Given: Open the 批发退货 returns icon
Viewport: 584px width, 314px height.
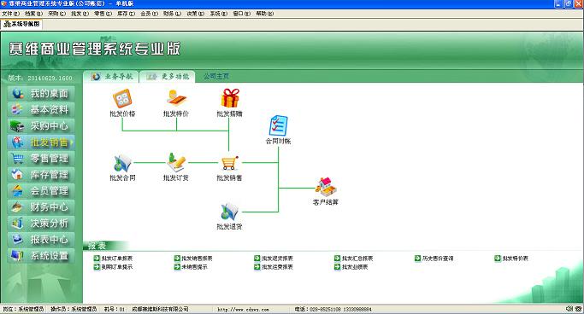Looking at the screenshot, I should [229, 212].
